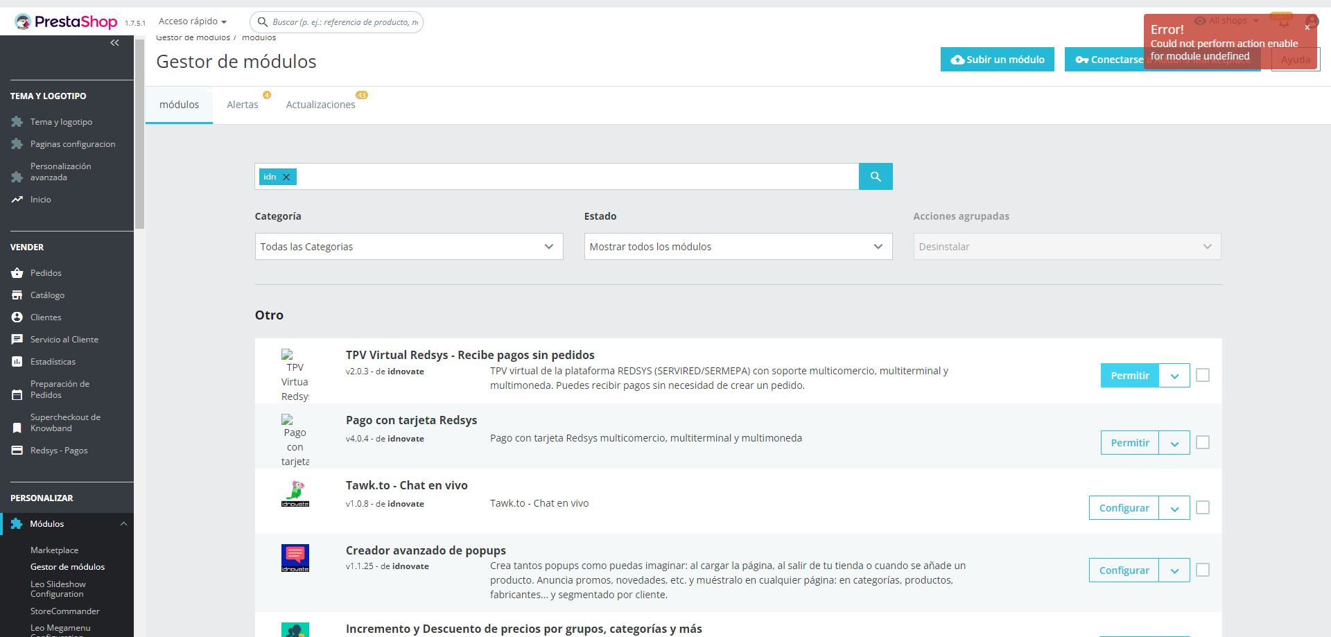Viewport: 1331px width, 637px height.
Task: Open Tema y logotipo via its puzzle icon
Action: tap(17, 122)
